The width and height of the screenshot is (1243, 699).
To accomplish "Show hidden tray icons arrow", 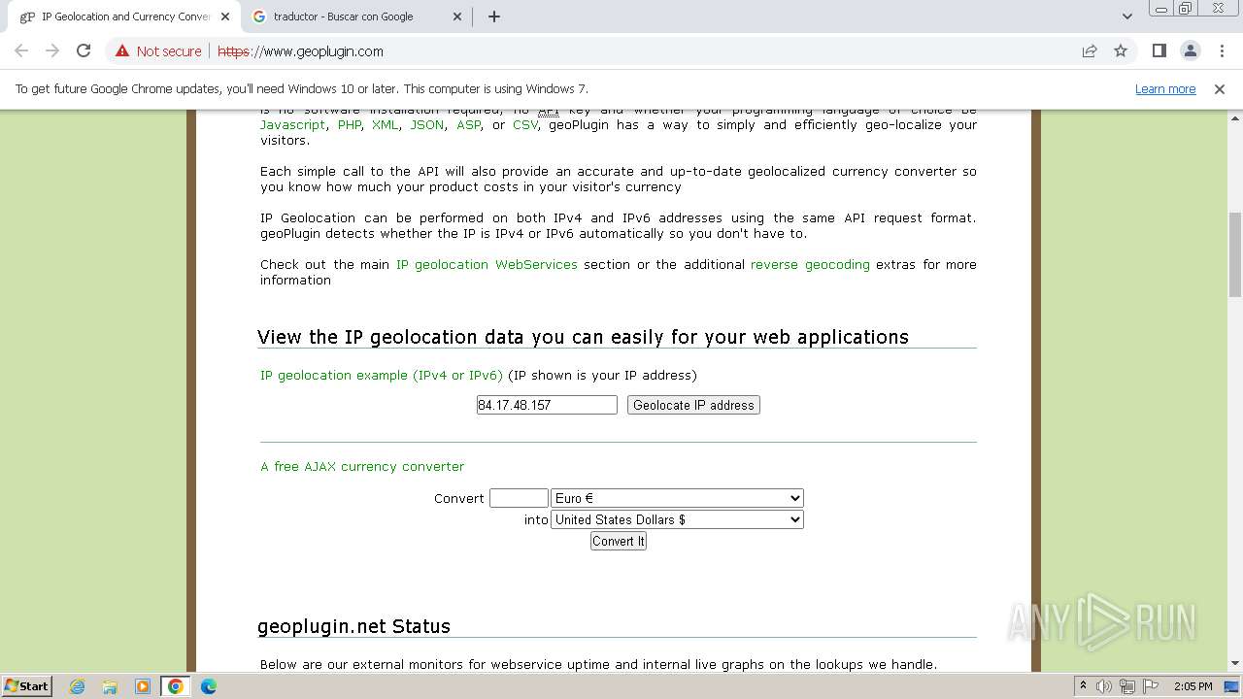I will [1083, 686].
